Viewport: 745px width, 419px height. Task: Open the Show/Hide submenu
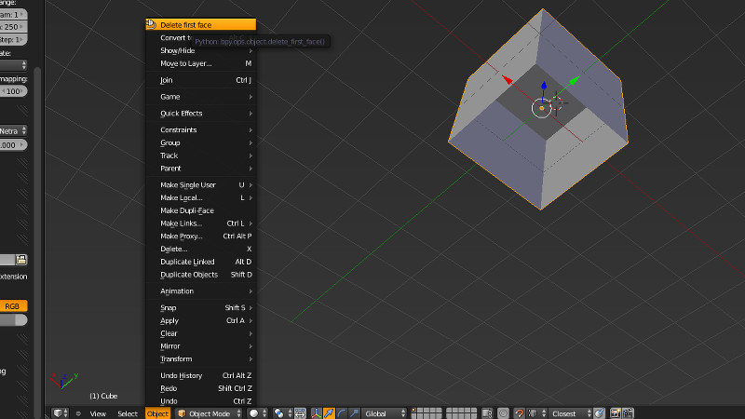tap(200, 50)
